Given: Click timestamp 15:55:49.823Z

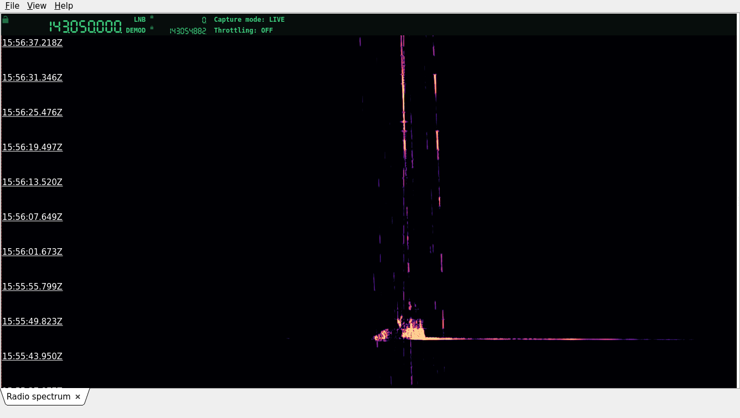Looking at the screenshot, I should click(32, 321).
